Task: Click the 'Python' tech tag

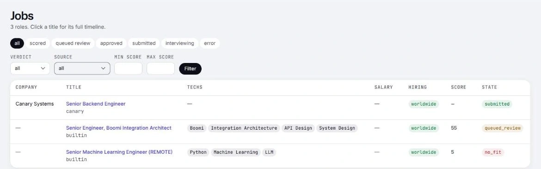Action: [198, 152]
